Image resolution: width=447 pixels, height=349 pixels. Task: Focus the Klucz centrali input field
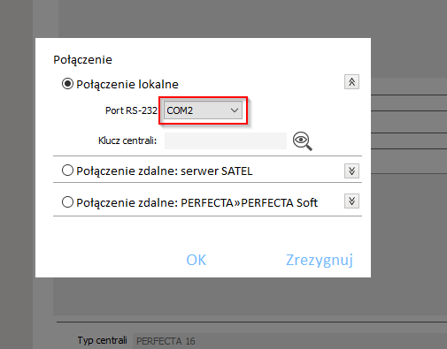pyautogui.click(x=226, y=140)
